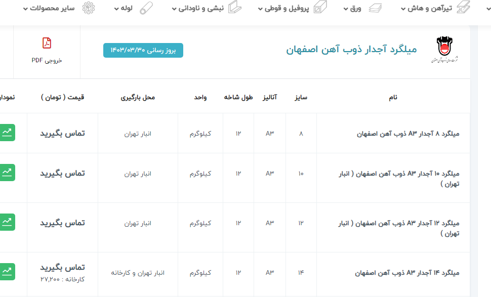Click تماس بگیرید for میلگرد 12
This screenshot has width=491, height=297.
pyautogui.click(x=62, y=223)
